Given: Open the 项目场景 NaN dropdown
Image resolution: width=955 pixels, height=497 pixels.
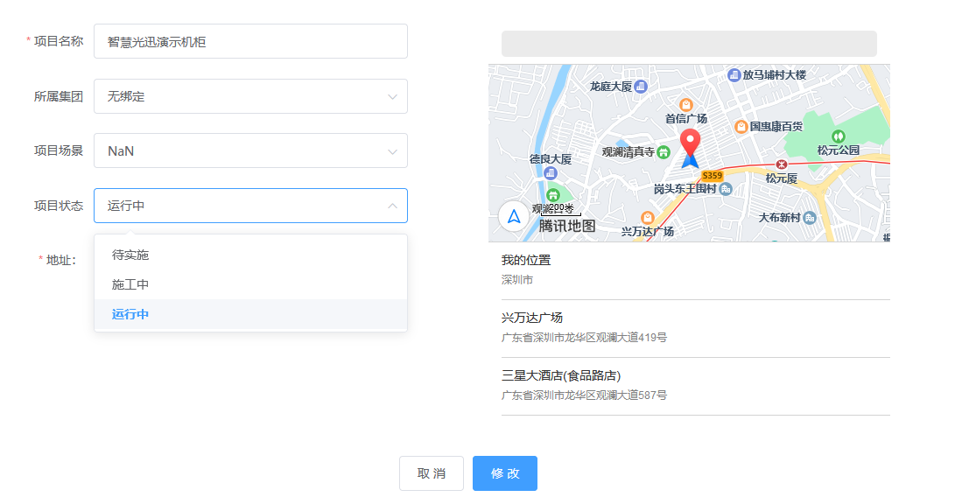Looking at the screenshot, I should tap(250, 150).
